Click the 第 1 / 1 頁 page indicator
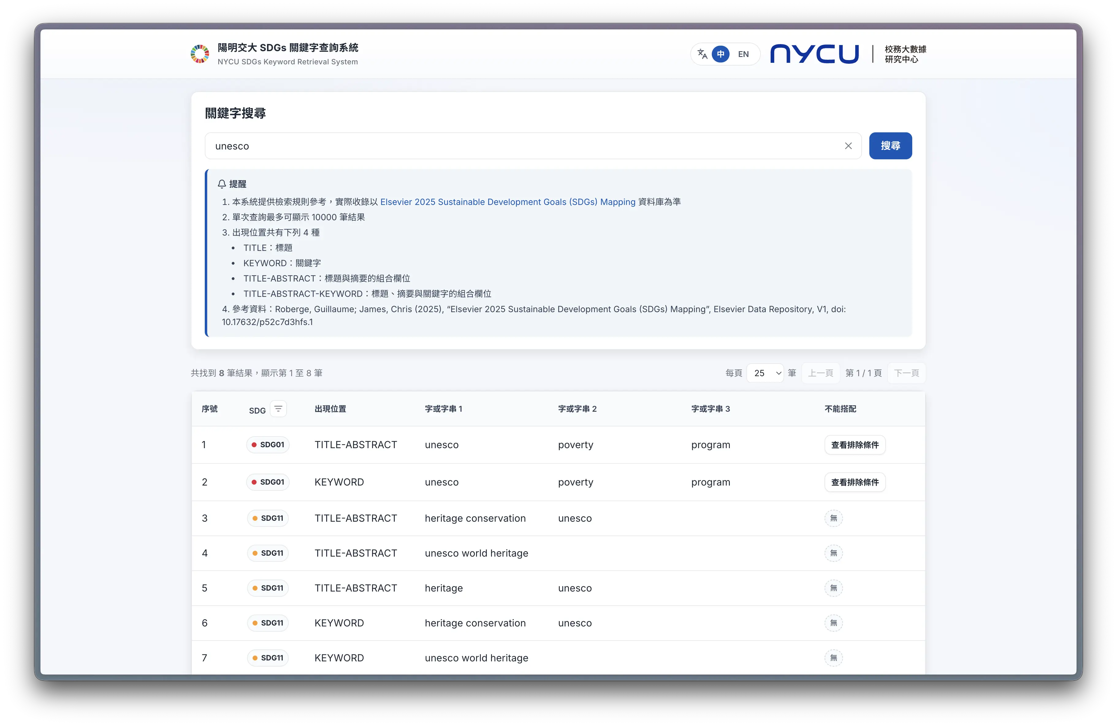The width and height of the screenshot is (1117, 726). [x=863, y=373]
